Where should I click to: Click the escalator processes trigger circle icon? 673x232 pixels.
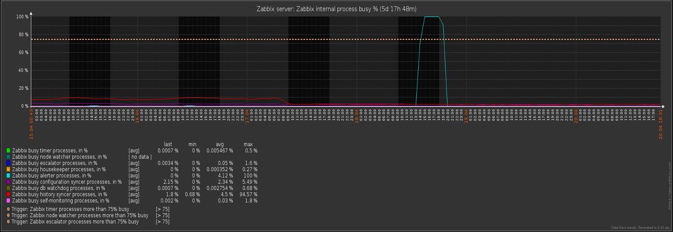click(x=8, y=221)
